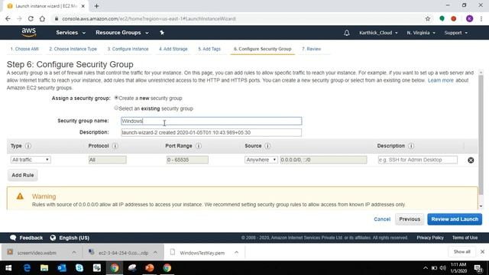489x275 pixels.
Task: Click the AWS logo home icon
Action: click(x=29, y=32)
